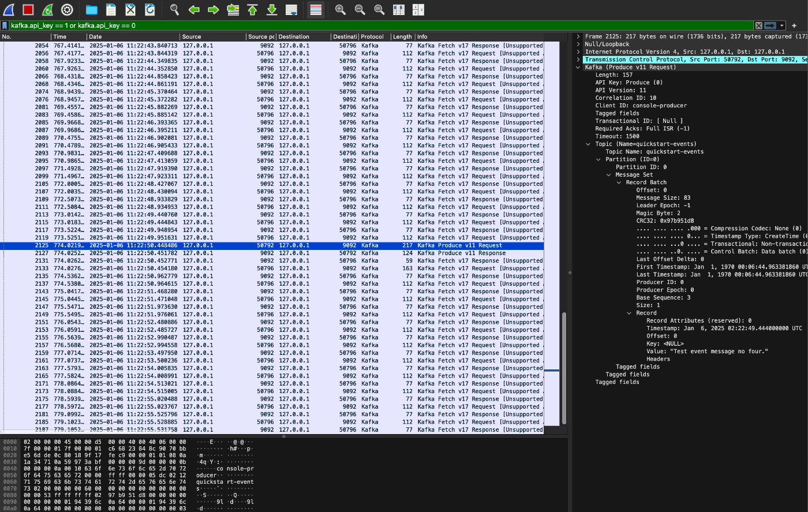Expand the Null/Loopback layer
Screen dimensions: 808x512
tap(578, 44)
